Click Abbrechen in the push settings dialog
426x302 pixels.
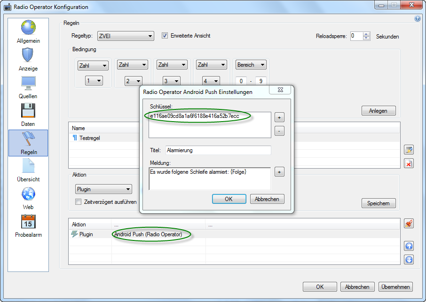point(267,199)
